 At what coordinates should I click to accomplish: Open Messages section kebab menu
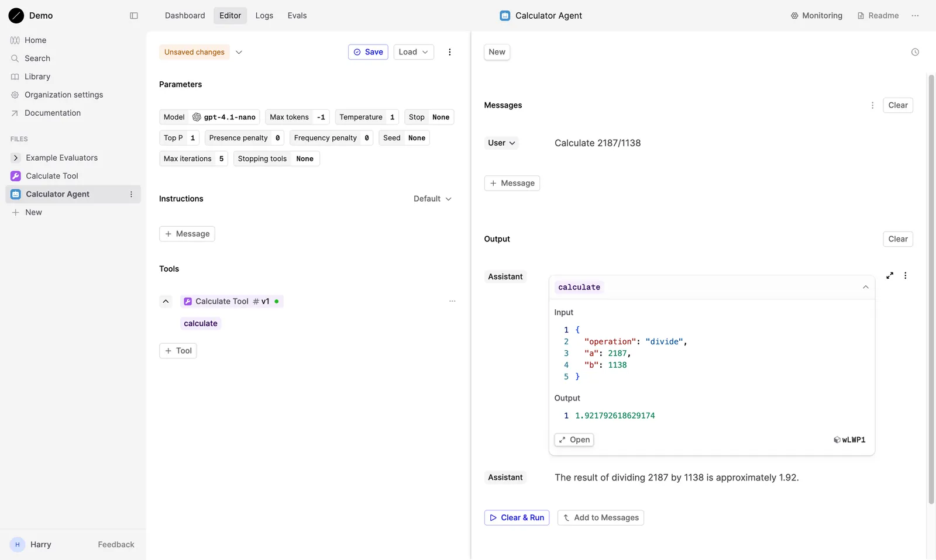(872, 105)
